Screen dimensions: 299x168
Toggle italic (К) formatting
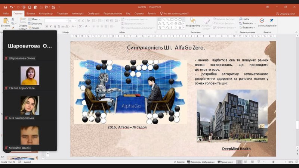point(51,27)
